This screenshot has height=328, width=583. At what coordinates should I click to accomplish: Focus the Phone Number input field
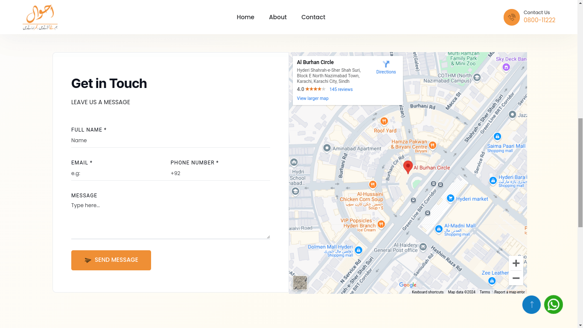click(220, 173)
